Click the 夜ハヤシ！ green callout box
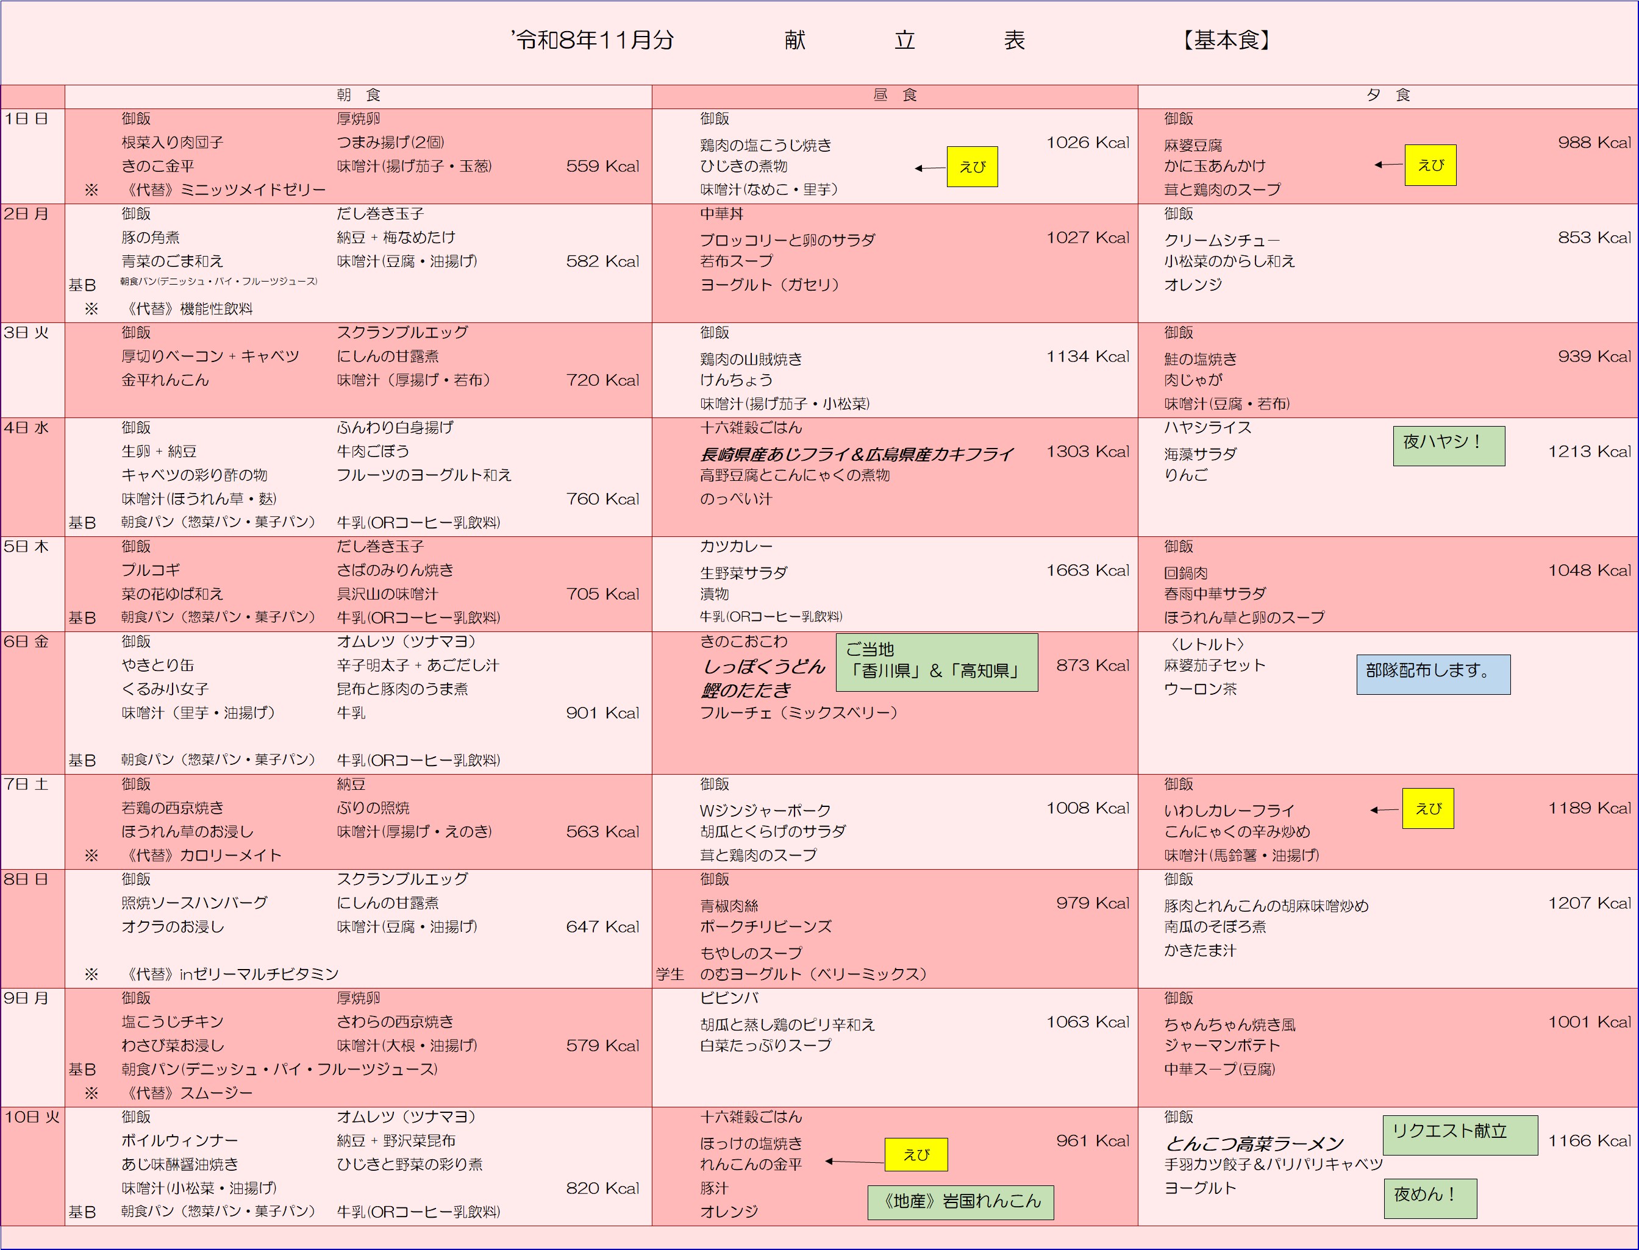 coord(1448,446)
